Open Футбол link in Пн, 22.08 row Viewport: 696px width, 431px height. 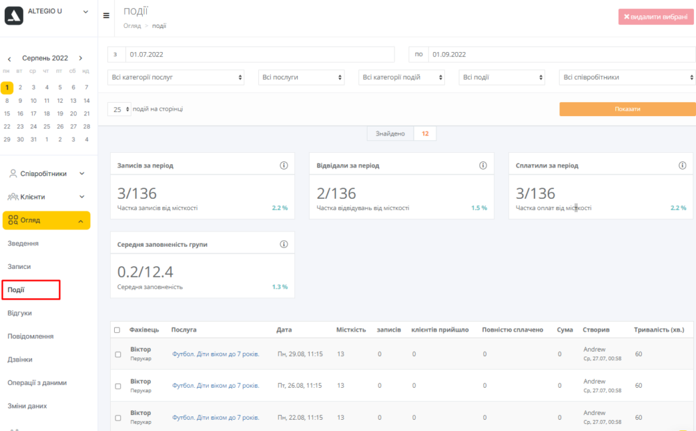click(x=216, y=417)
